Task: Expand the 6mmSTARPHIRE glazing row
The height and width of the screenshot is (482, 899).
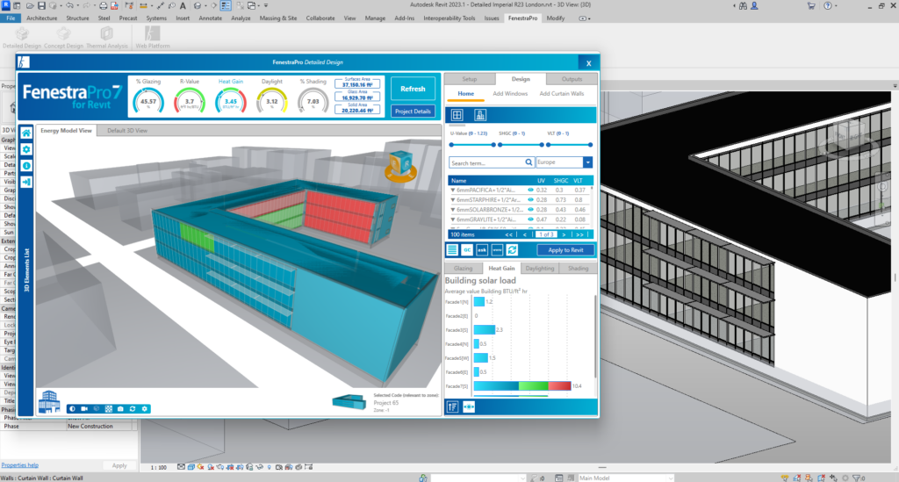Action: pyautogui.click(x=453, y=200)
